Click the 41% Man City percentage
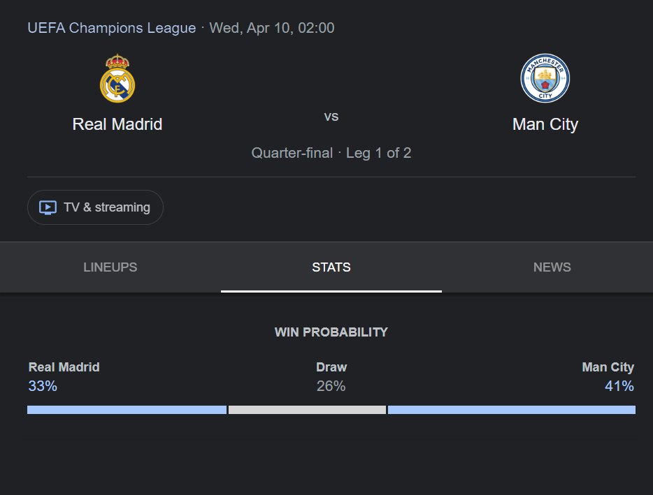Viewport: 653px width, 495px height. tap(619, 386)
